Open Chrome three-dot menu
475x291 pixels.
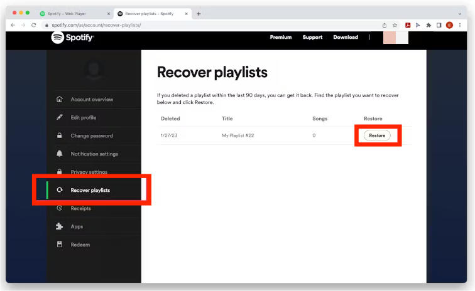pos(459,26)
